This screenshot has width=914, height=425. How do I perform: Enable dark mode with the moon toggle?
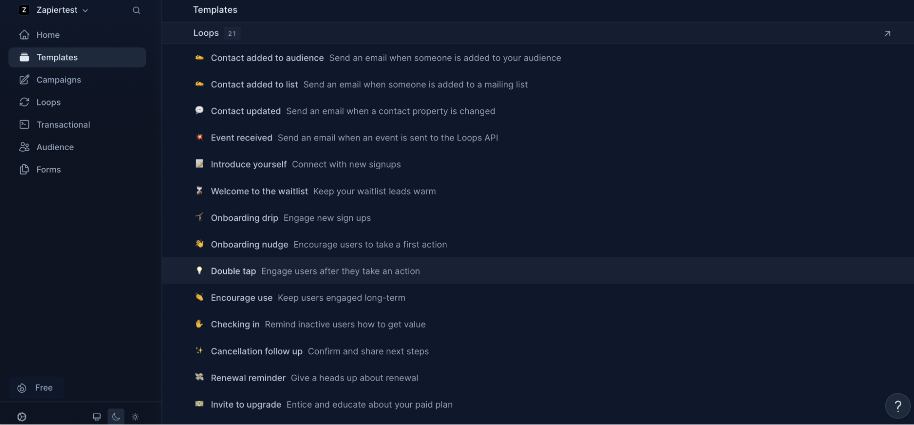click(x=116, y=416)
